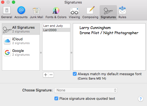147x106 pixels.
Task: Select the 'Larr2000' signature
Action: click(x=56, y=30)
